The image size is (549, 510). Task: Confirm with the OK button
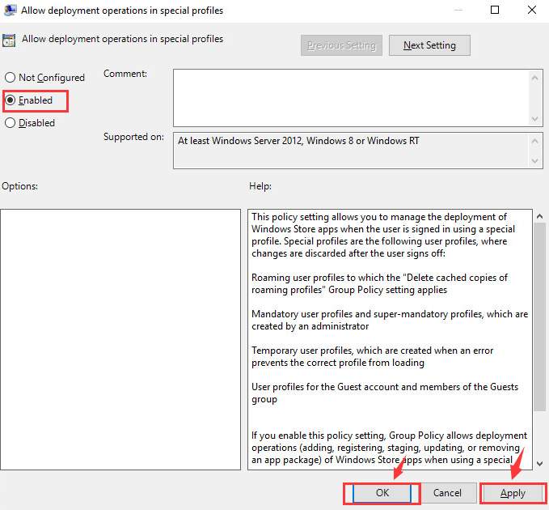coord(382,493)
